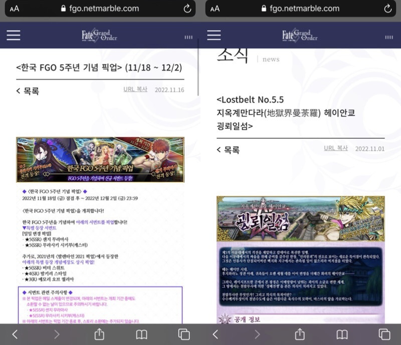Image resolution: width=401 pixels, height=345 pixels.
Task: Open bookmarks below the 5주년 픽업 page
Action: tap(141, 334)
